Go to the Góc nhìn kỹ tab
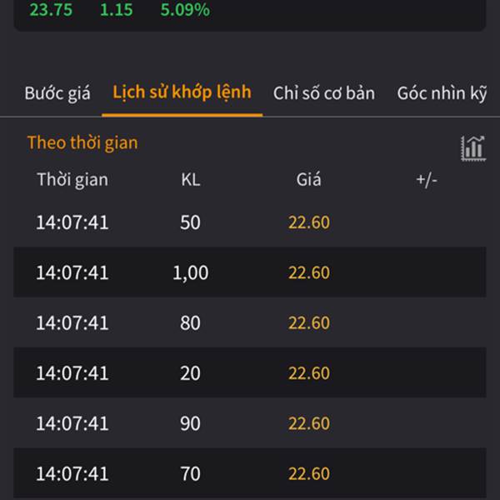Viewport: 500px width, 500px height. pos(442,93)
